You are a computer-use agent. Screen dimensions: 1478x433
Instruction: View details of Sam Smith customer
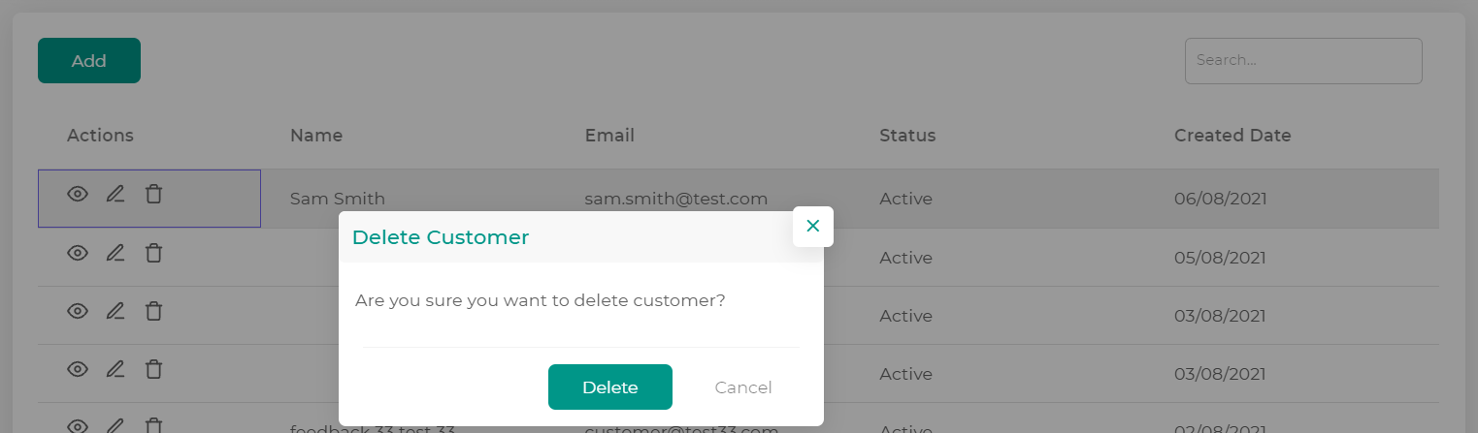(78, 195)
